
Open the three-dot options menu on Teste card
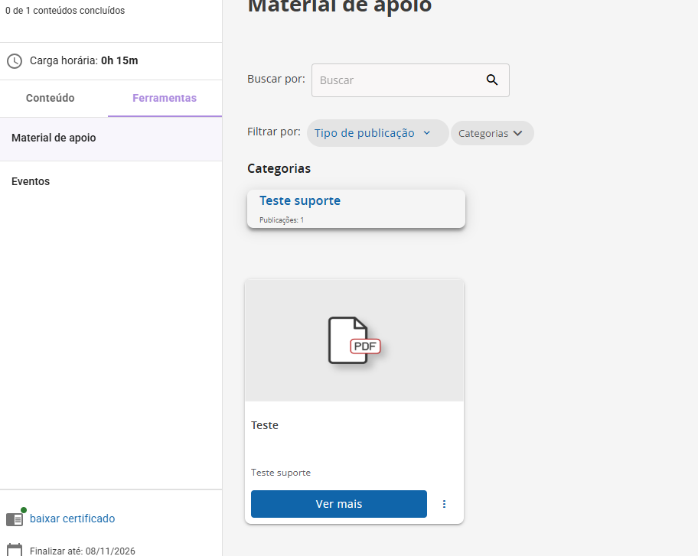tap(444, 504)
